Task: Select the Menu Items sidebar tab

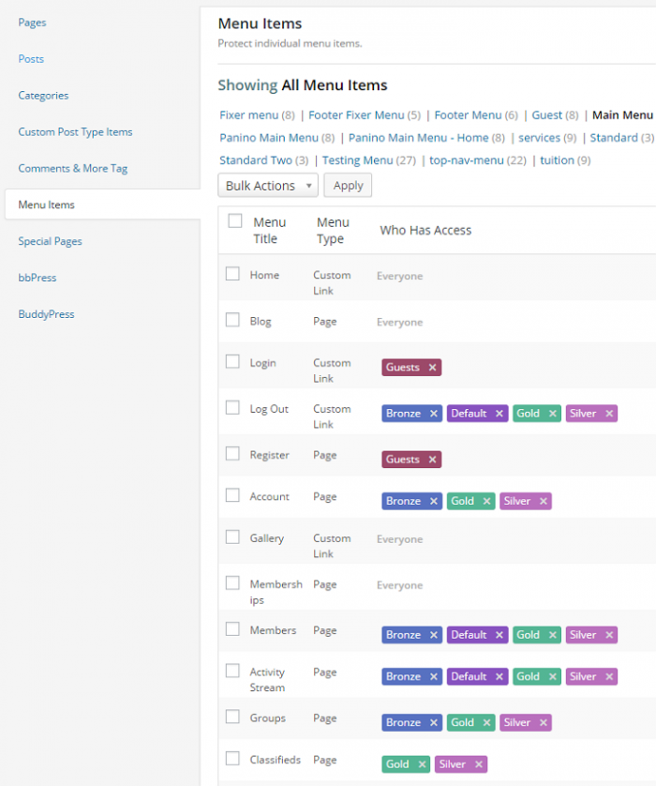Action: click(103, 204)
